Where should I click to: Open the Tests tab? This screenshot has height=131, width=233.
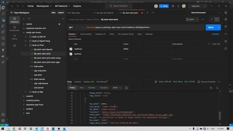(x=139, y=34)
